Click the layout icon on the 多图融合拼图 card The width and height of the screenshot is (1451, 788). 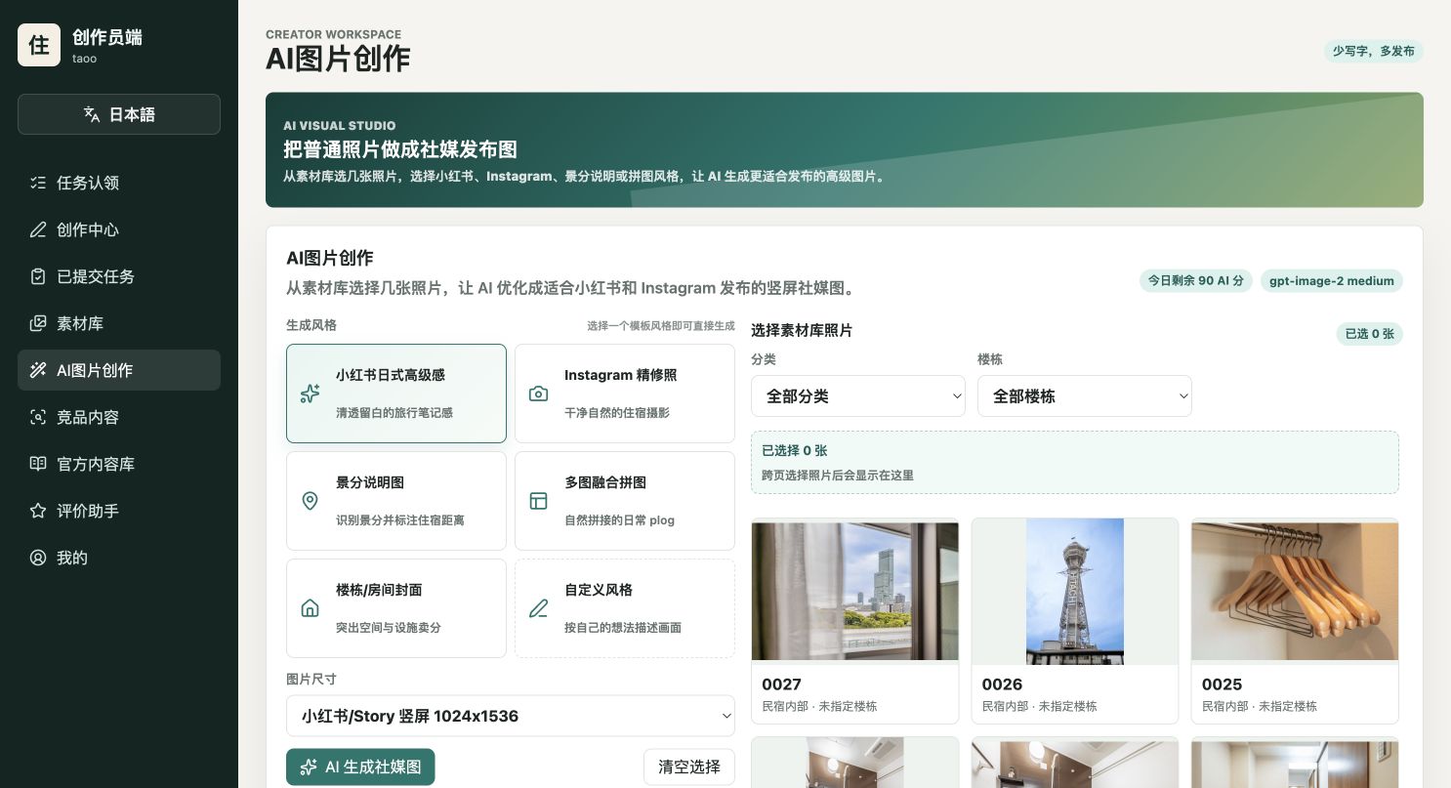tap(538, 501)
